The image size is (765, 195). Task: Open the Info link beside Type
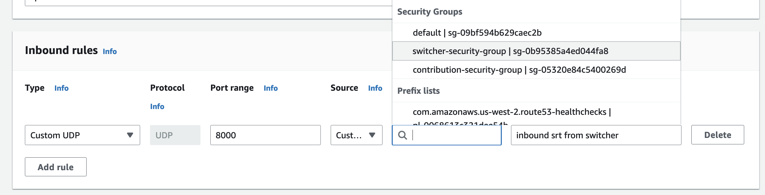coord(61,88)
